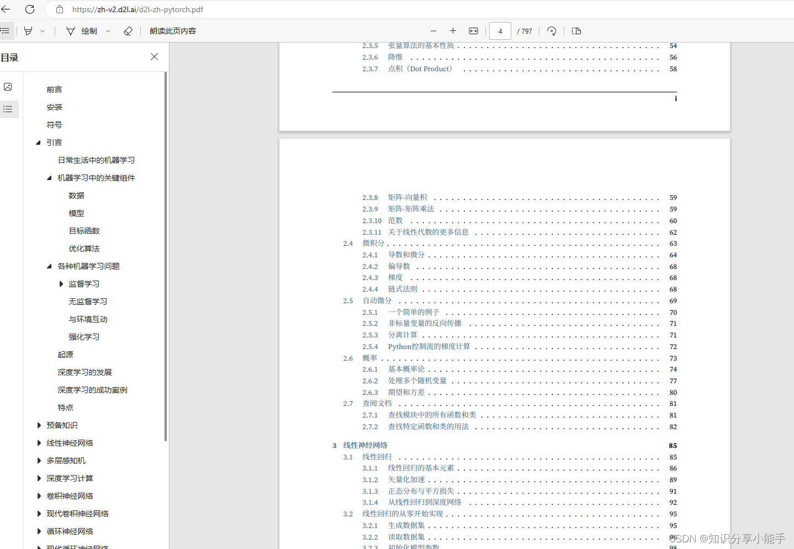
Task: Rotate the PDF page icon
Action: [552, 31]
